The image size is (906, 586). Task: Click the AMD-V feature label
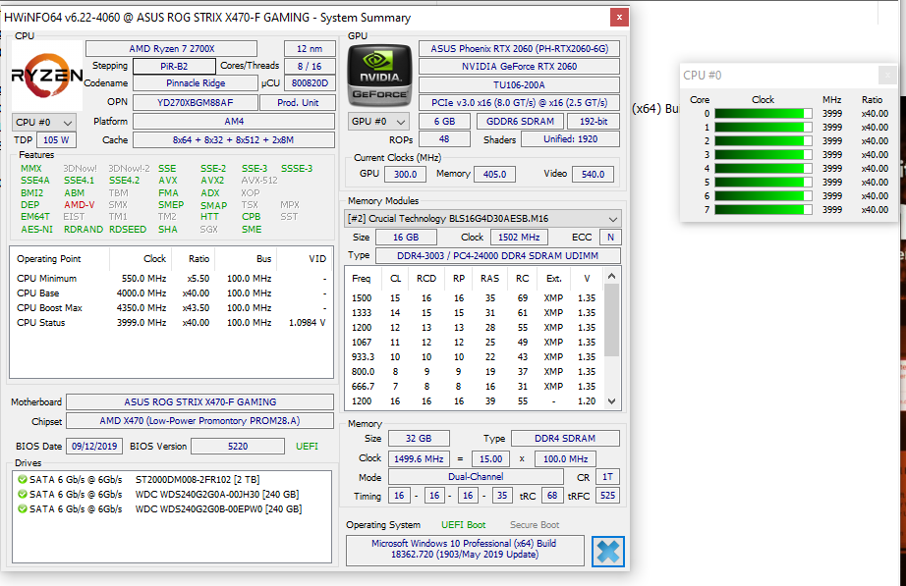pos(80,204)
